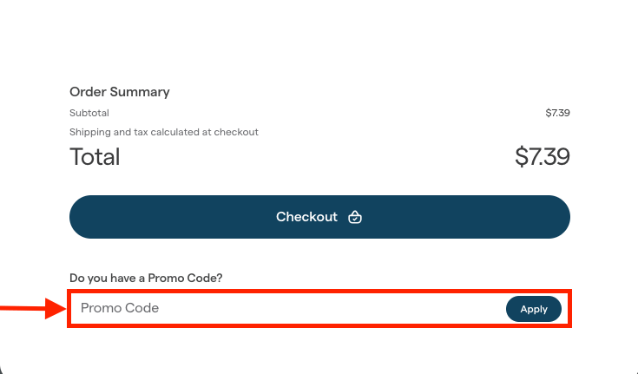
Task: Click the small $7.39 subtotal amount
Action: click(x=557, y=113)
